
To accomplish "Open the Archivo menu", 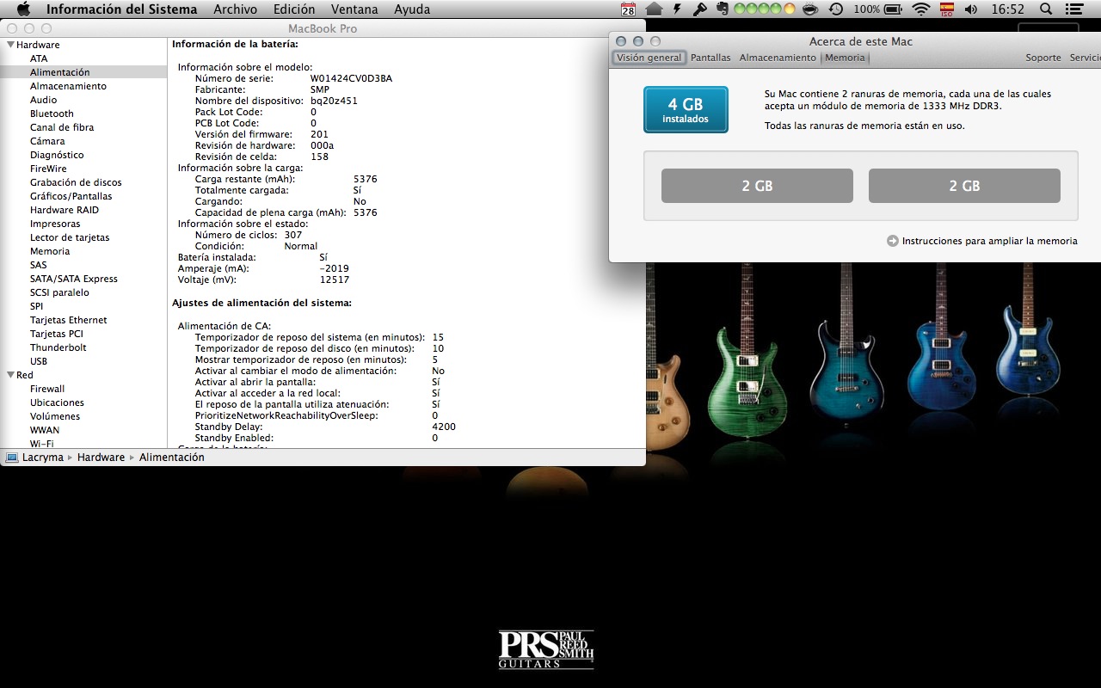I will tap(235, 9).
